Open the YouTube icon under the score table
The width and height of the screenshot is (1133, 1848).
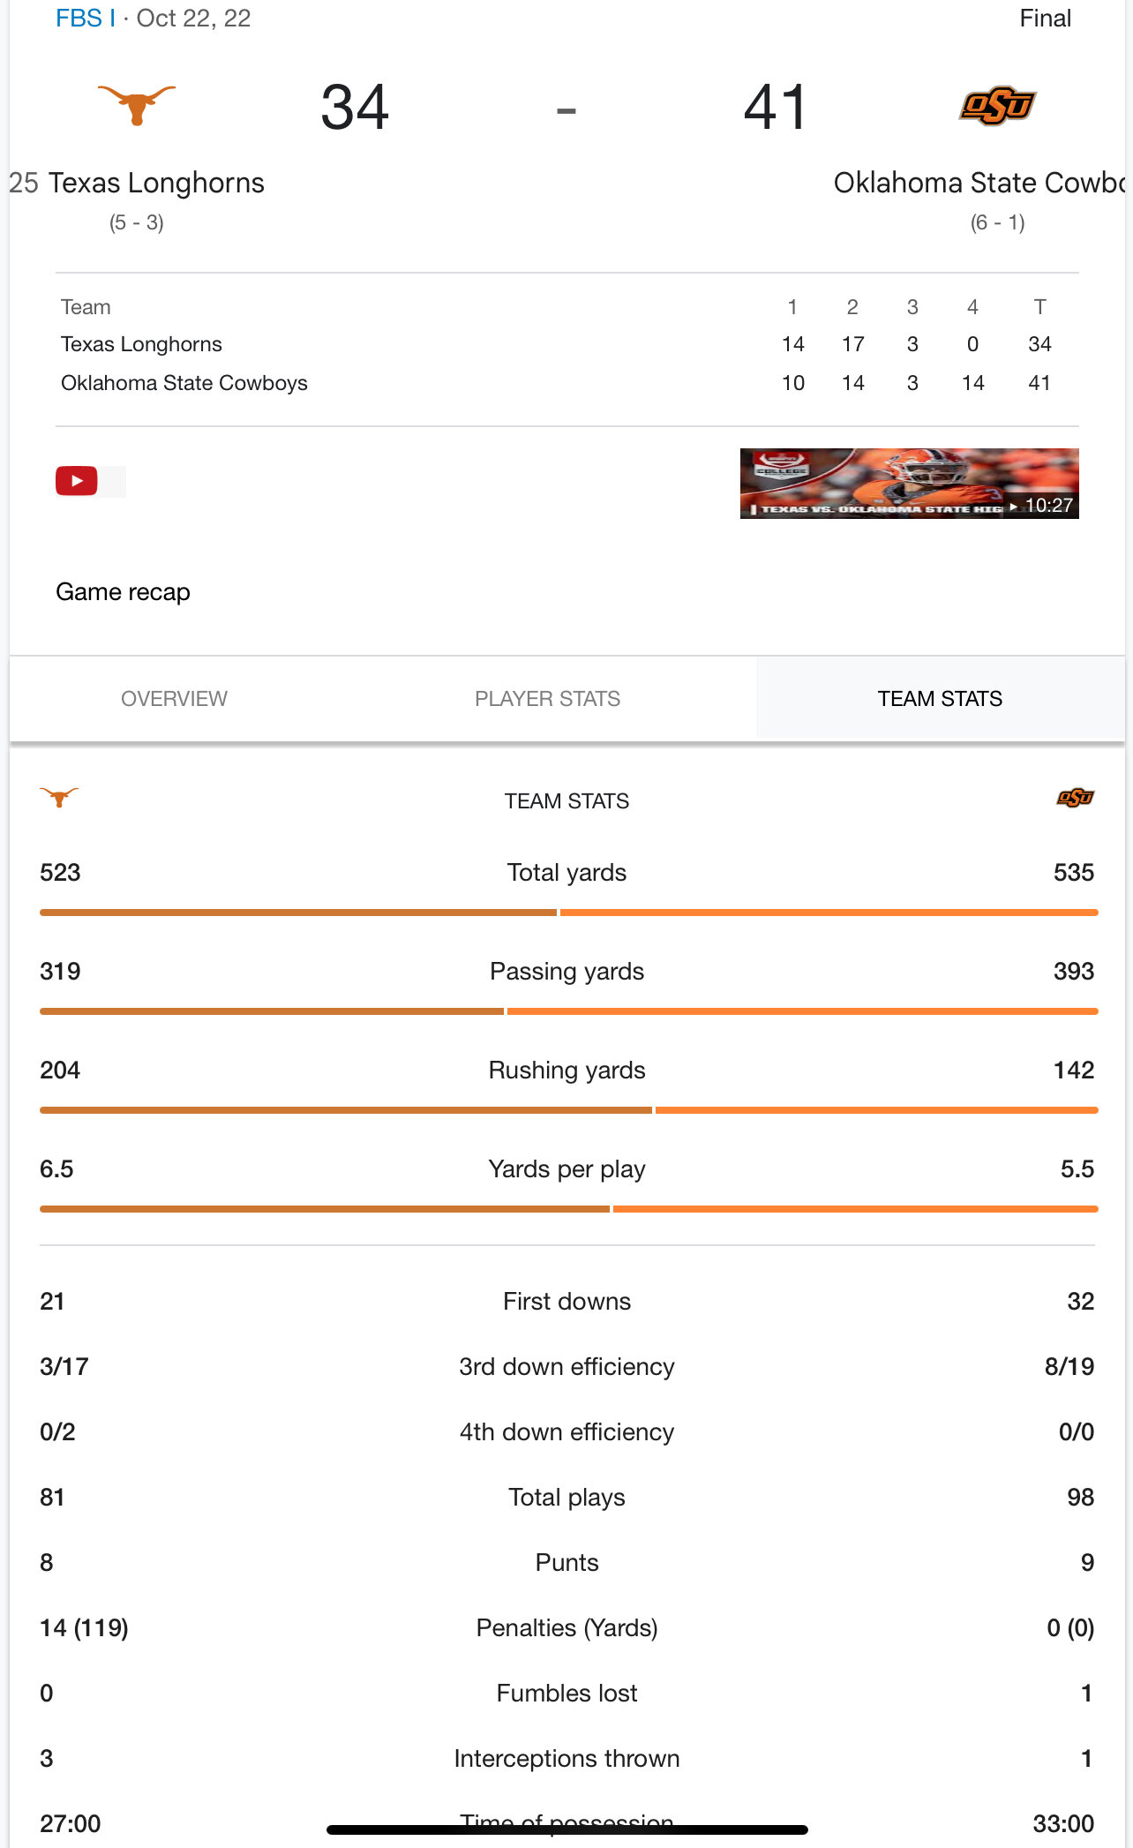coord(77,481)
